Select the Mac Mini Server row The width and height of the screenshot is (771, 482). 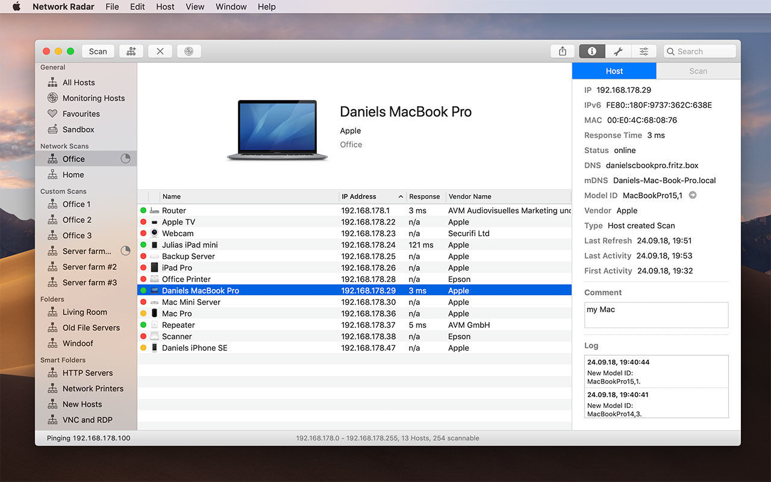click(x=354, y=302)
